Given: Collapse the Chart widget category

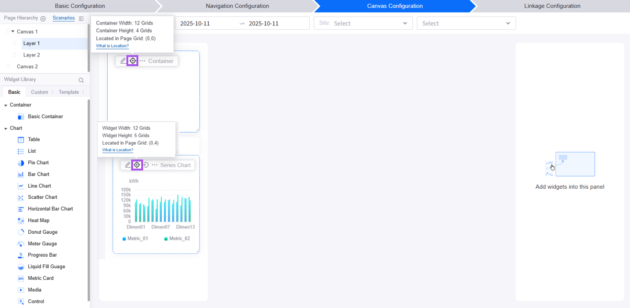Looking at the screenshot, I should tap(6, 128).
